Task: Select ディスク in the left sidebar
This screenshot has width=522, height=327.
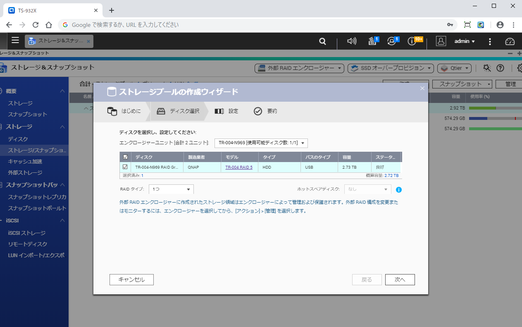Action: pyautogui.click(x=18, y=139)
